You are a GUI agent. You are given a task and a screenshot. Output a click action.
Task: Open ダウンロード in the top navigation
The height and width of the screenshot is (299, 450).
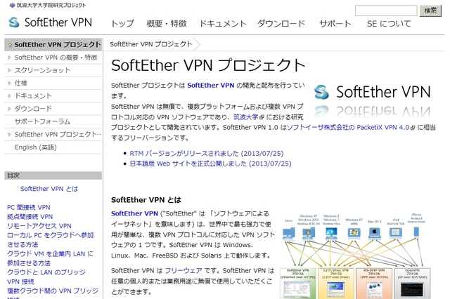coord(281,23)
